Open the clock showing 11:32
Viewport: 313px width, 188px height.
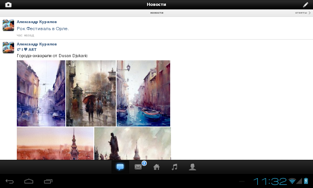(x=270, y=181)
